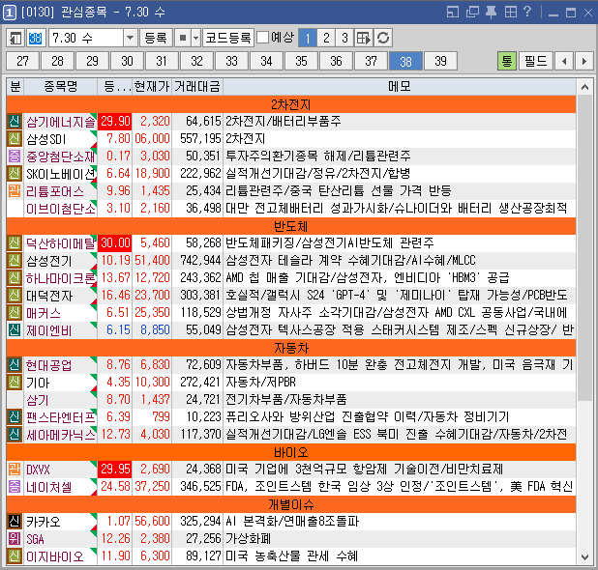Click the 메모 column header
Image resolution: width=598 pixels, height=570 pixels.
pos(400,87)
